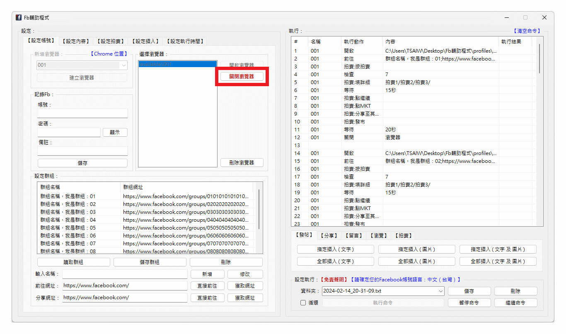
Task: Toggle the 循環 checkbox
Action: click(x=303, y=303)
